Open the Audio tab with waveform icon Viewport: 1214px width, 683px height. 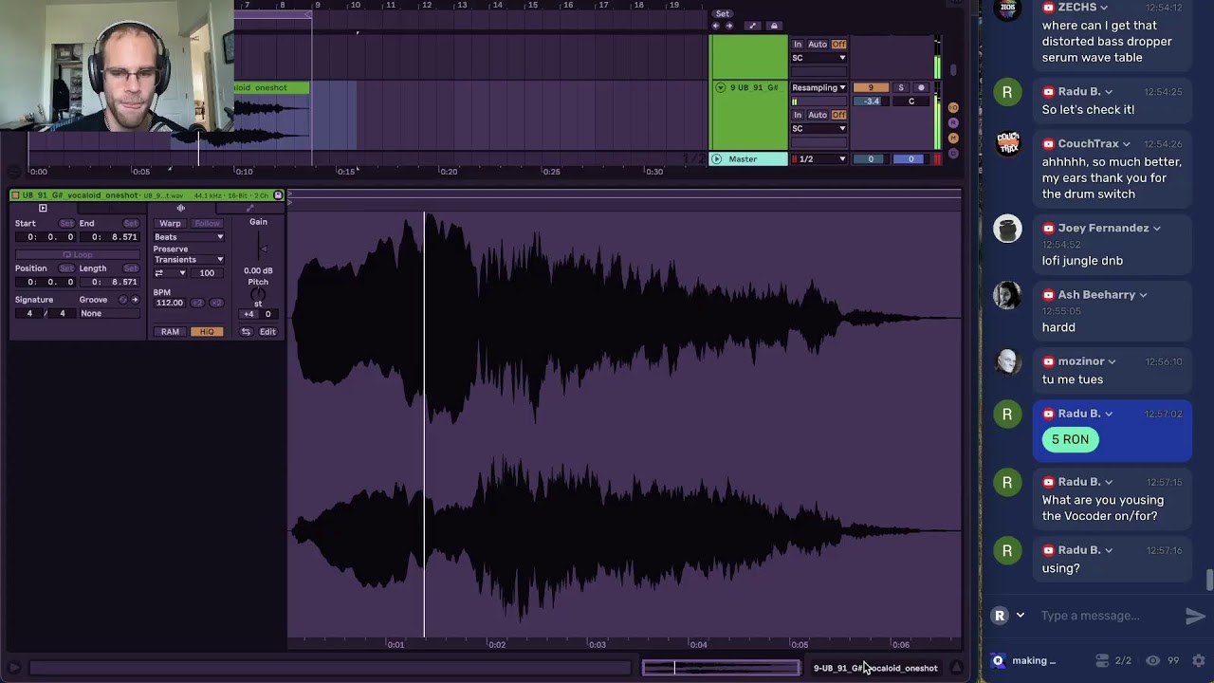(x=180, y=209)
